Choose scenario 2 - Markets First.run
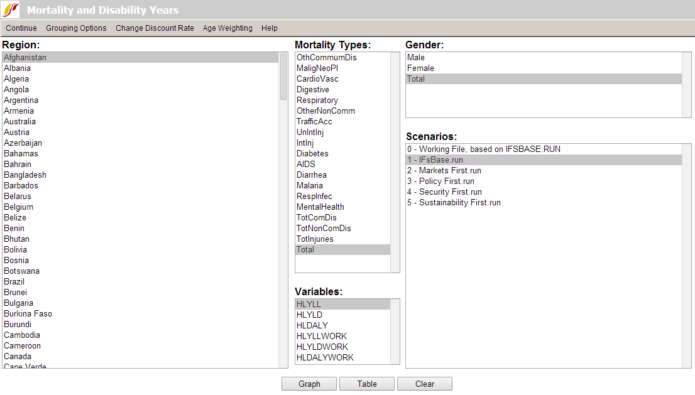This screenshot has width=695, height=395. (444, 171)
